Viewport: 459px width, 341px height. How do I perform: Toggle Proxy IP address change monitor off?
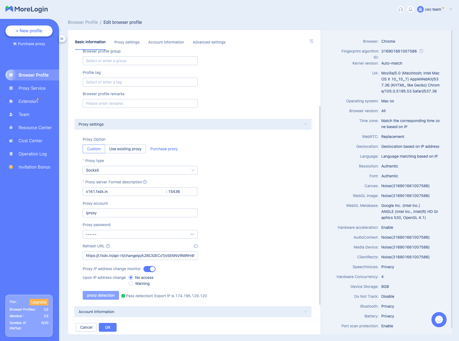(x=149, y=269)
